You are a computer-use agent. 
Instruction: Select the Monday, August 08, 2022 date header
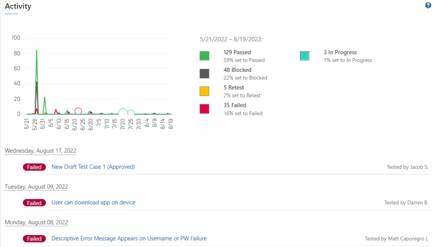tap(36, 222)
